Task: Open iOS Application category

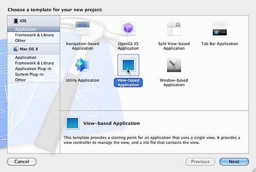Action: [26, 29]
